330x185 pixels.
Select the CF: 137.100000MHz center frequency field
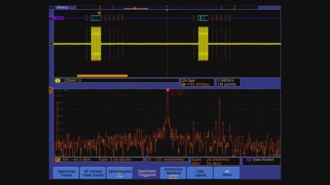[x=167, y=160]
